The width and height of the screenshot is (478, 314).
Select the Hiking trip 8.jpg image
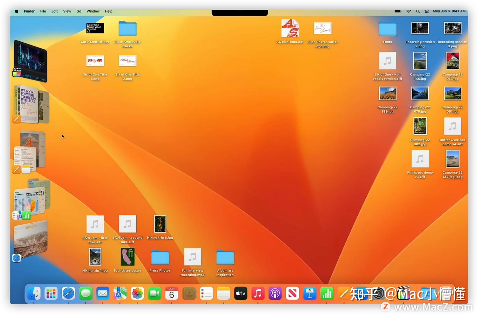160,227
